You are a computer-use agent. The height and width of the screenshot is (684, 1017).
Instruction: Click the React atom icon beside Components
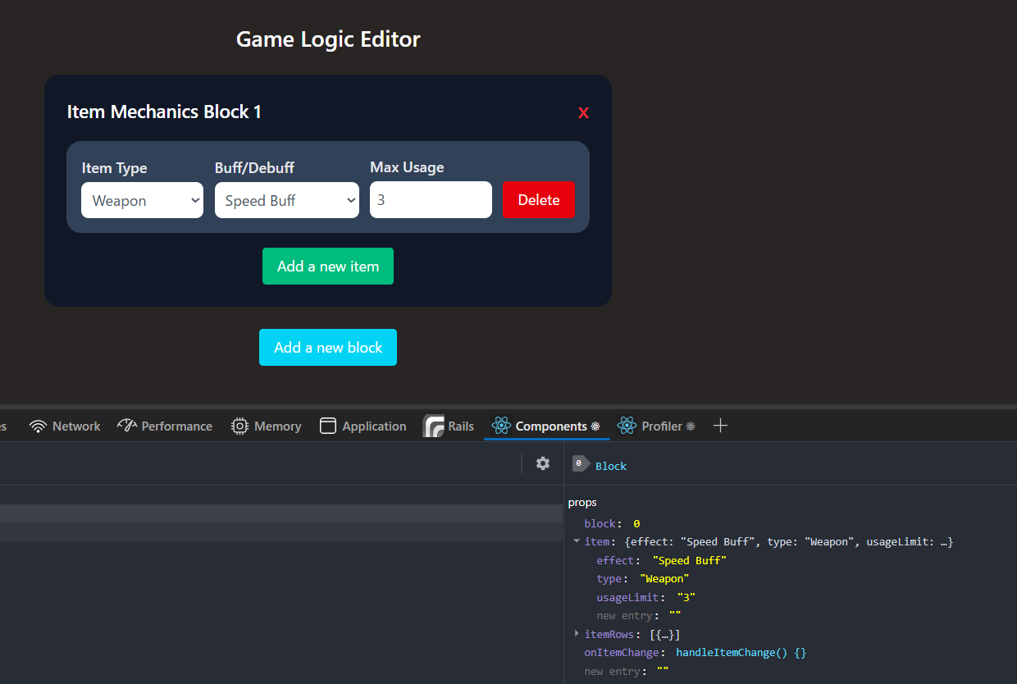501,426
